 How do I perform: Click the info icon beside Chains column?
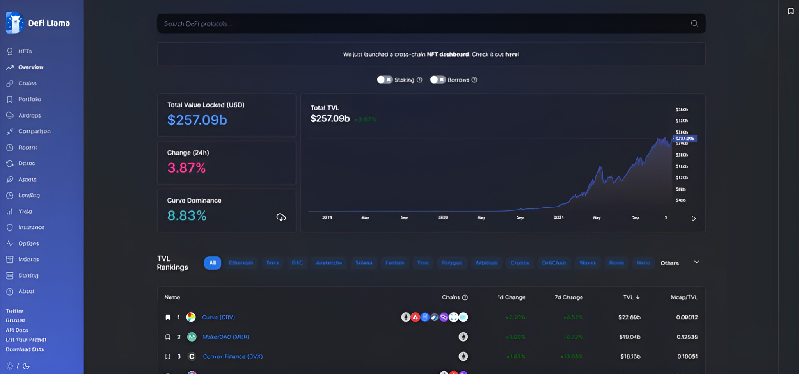coord(465,297)
